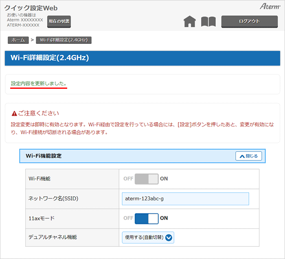Click the ネットワーク名(SSID) text field

pyautogui.click(x=185, y=199)
